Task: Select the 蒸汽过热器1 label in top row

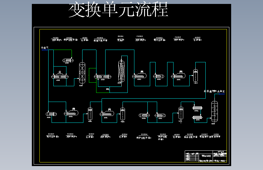Action: (160, 39)
